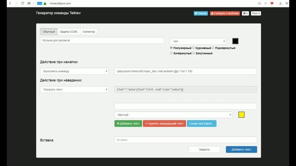296x166 pixels.
Task: Click the hover JSON text preview field
Action: tap(185, 89)
